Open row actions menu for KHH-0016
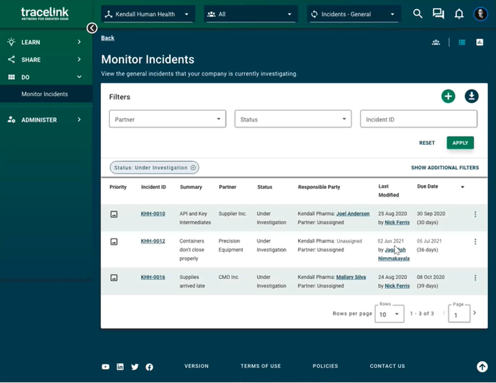 pyautogui.click(x=475, y=278)
